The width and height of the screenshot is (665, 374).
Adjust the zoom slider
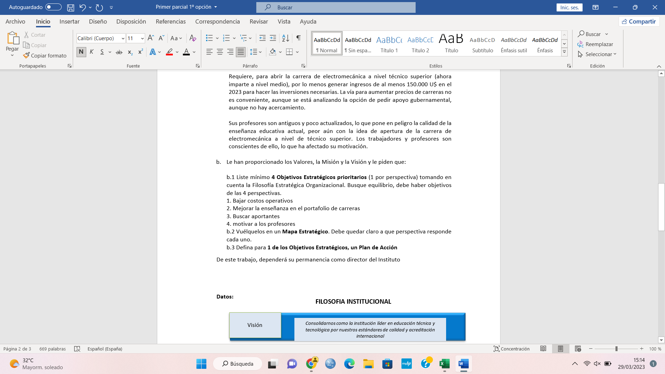pos(616,349)
